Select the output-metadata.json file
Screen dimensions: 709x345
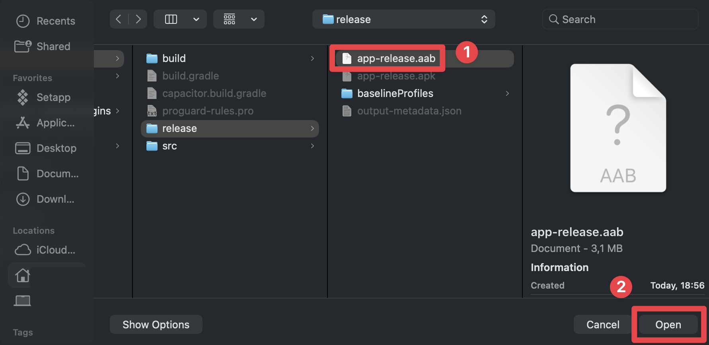tap(425, 111)
